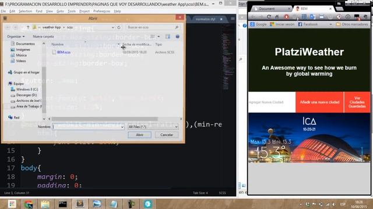
Task: Expand Chrome bookmarks overflow arrow
Action: [330, 24]
